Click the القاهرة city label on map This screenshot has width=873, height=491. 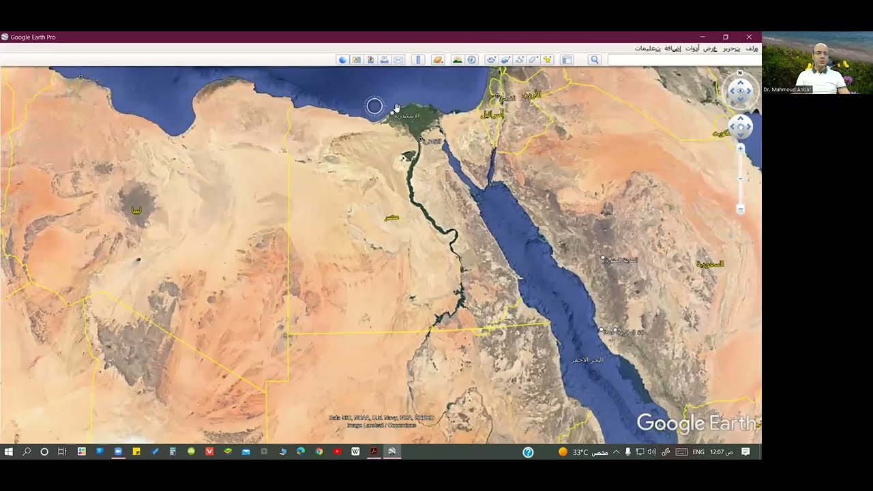432,142
